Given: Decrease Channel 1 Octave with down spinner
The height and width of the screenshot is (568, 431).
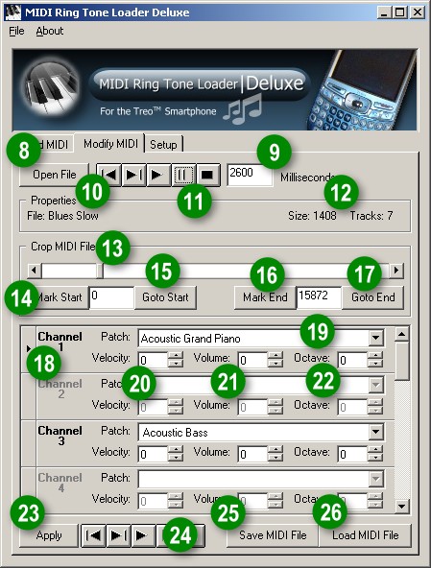Looking at the screenshot, I should [x=375, y=364].
